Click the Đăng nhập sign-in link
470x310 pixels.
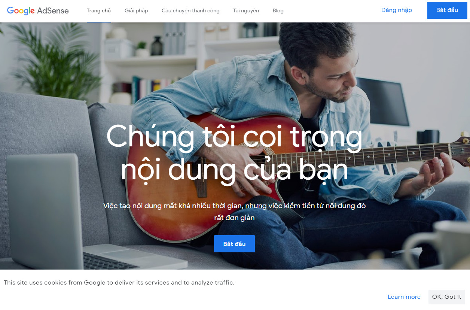(397, 10)
